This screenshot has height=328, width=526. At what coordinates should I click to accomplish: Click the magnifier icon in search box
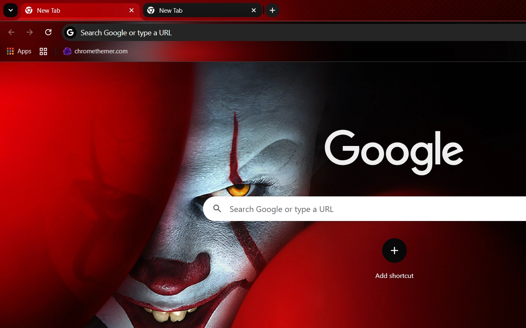(217, 209)
